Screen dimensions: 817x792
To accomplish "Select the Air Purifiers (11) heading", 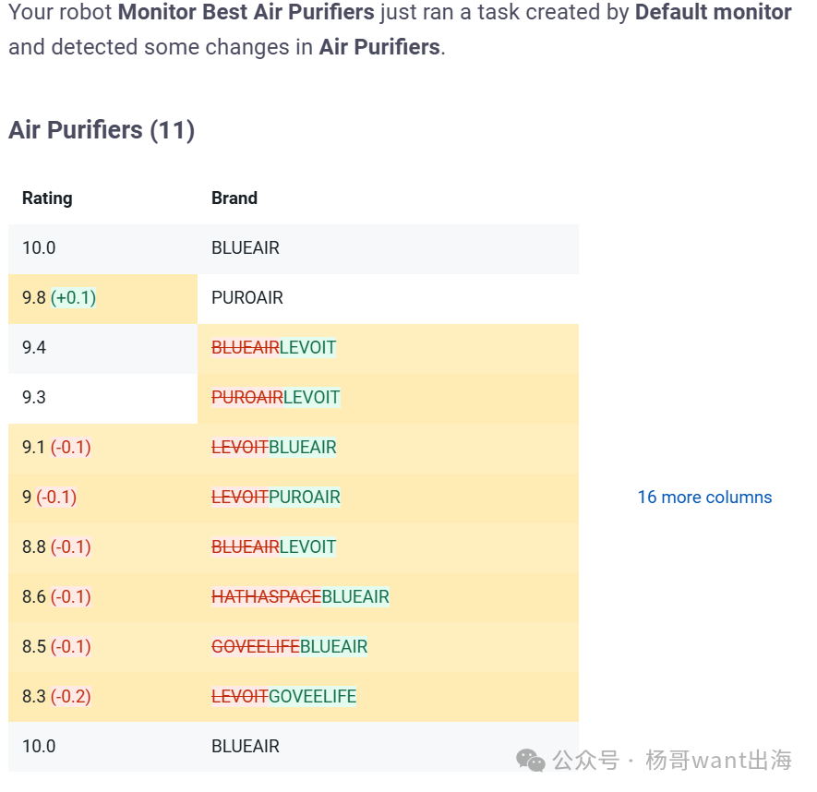I will tap(102, 130).
